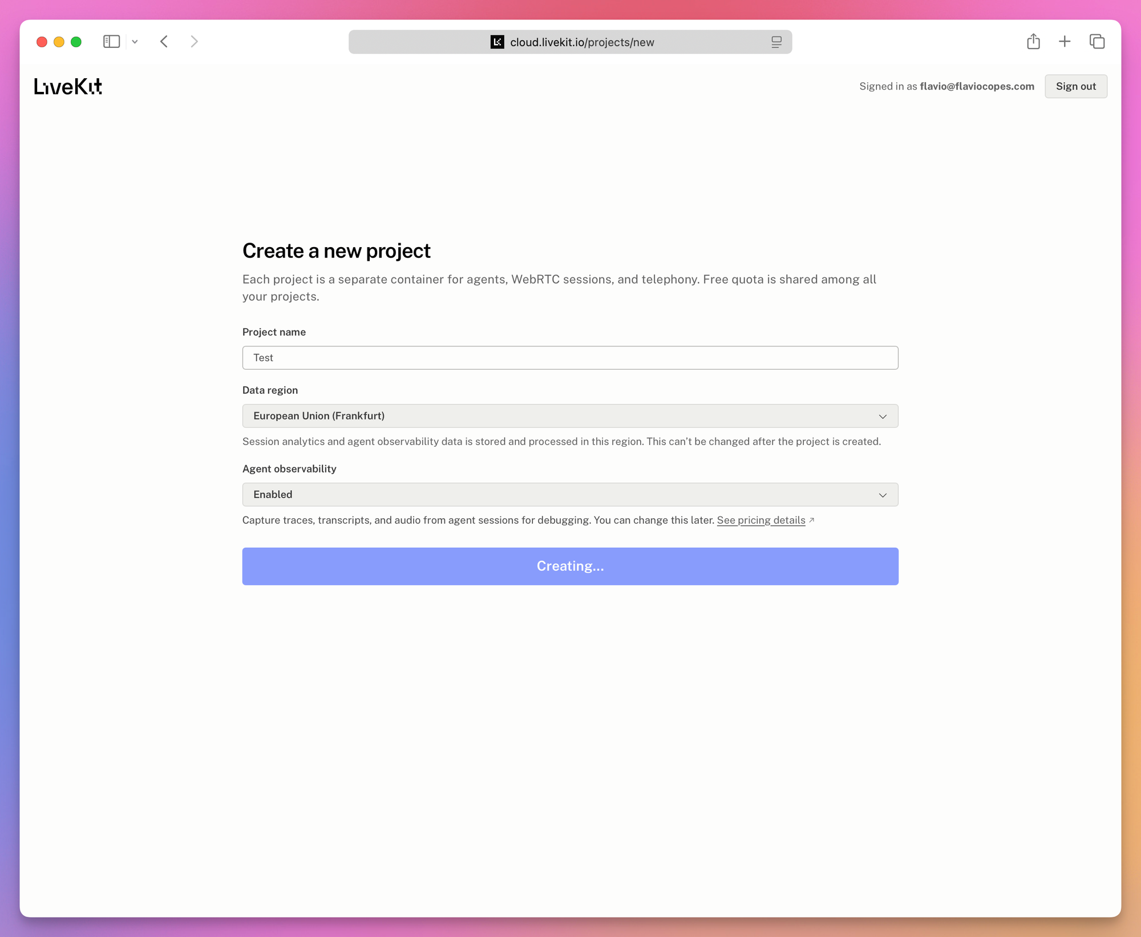
Task: Open a new tab with plus icon
Action: 1065,41
